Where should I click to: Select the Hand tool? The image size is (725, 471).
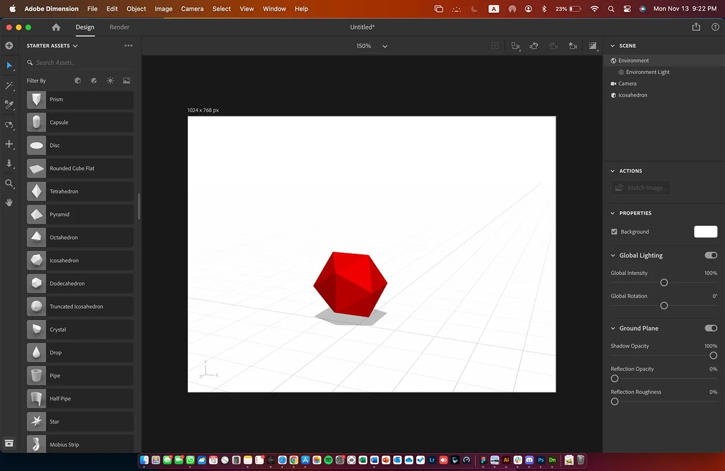(9, 203)
